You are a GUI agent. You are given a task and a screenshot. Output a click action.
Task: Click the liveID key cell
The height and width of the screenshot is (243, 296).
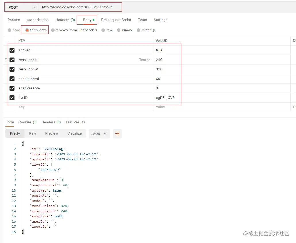[x=84, y=98]
